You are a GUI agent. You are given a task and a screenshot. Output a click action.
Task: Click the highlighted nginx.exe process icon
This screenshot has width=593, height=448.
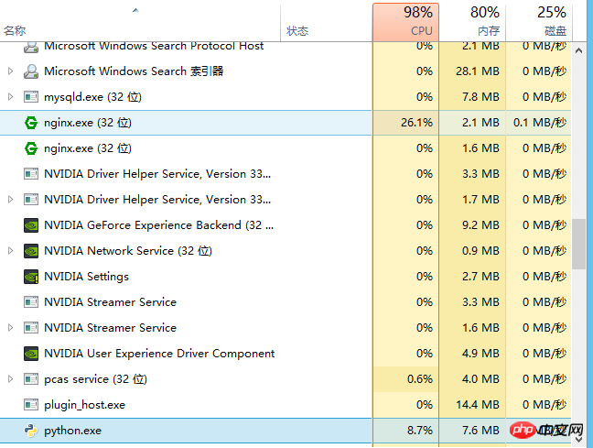[x=30, y=122]
